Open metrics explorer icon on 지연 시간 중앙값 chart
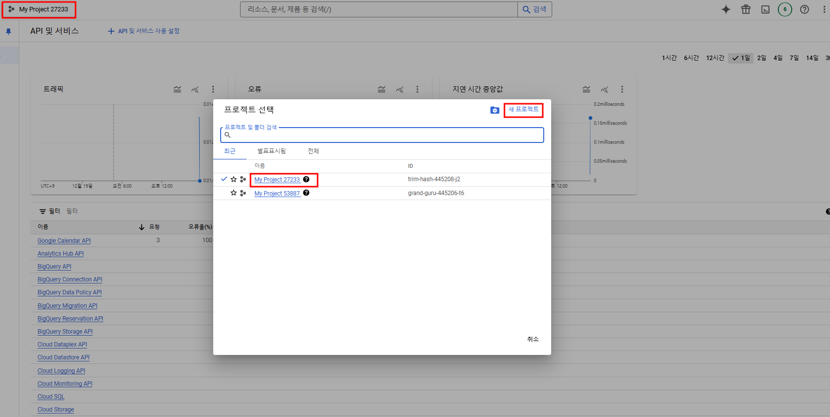 (x=604, y=89)
